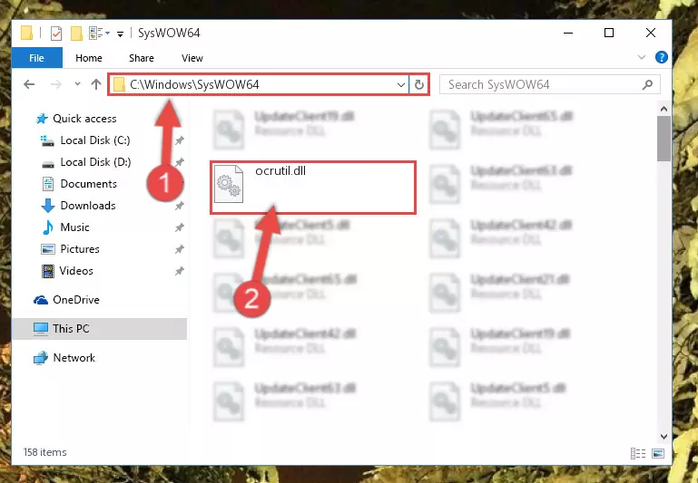Open the Recent locations dropdown
The width and height of the screenshot is (698, 483).
point(77,83)
